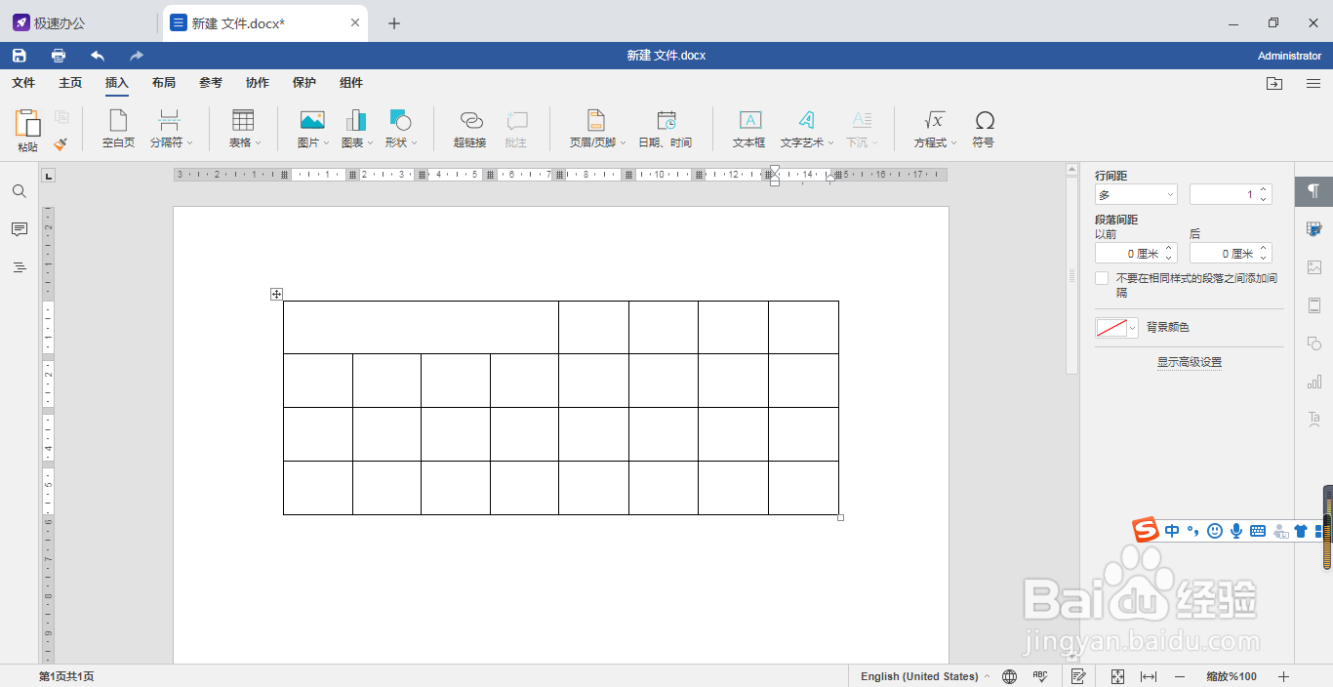1333x687 pixels.
Task: Click fit to page icon
Action: [x=1118, y=676]
